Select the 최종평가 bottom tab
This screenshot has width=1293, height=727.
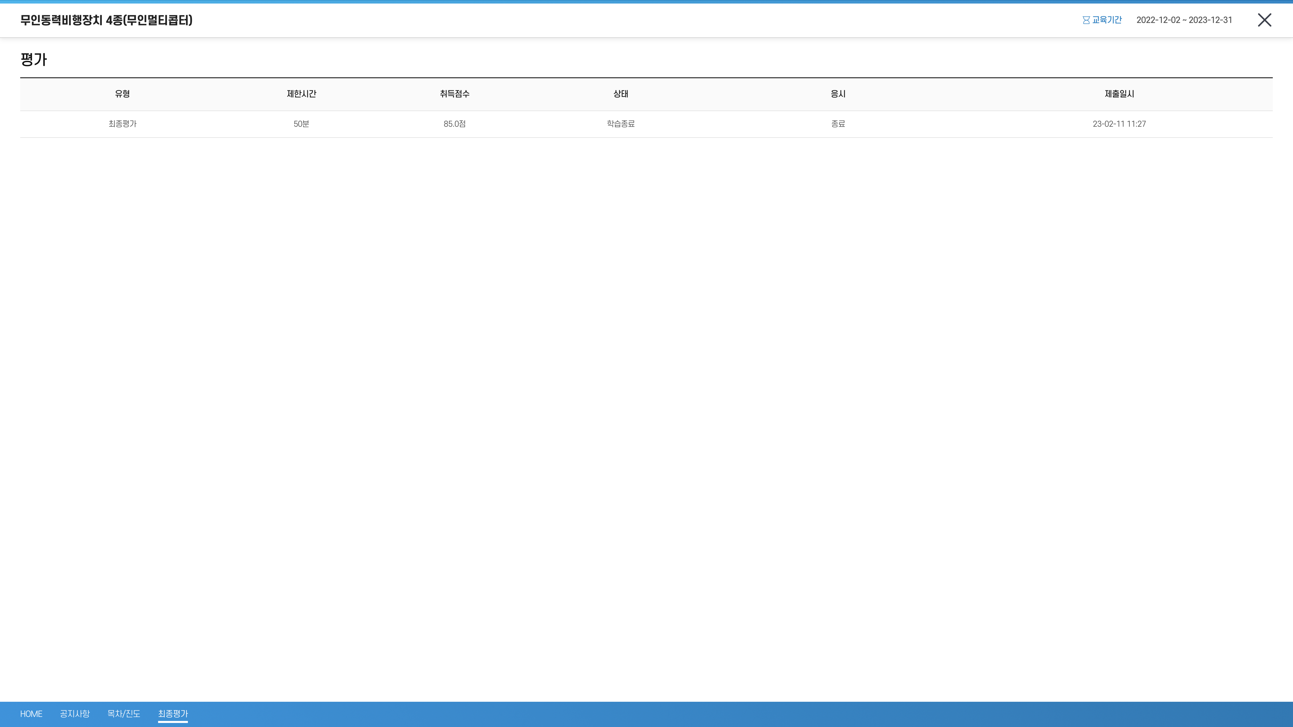[x=173, y=713]
